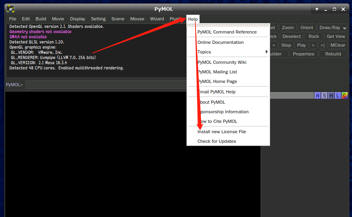
Task: Click 'SMAA not available' log text
Action: (x=28, y=37)
